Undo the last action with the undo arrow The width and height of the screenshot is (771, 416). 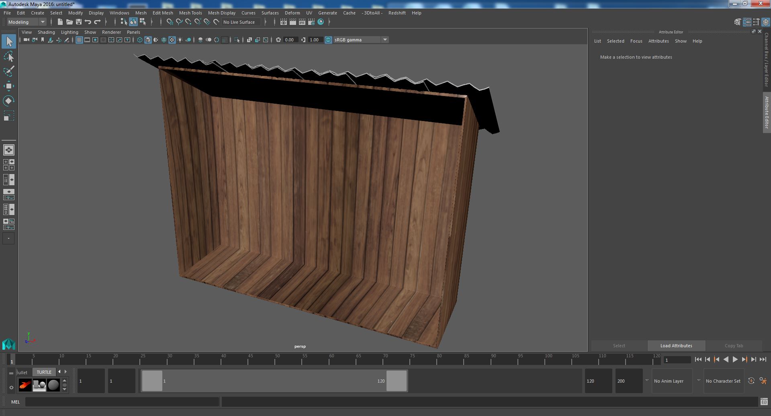[x=88, y=22]
